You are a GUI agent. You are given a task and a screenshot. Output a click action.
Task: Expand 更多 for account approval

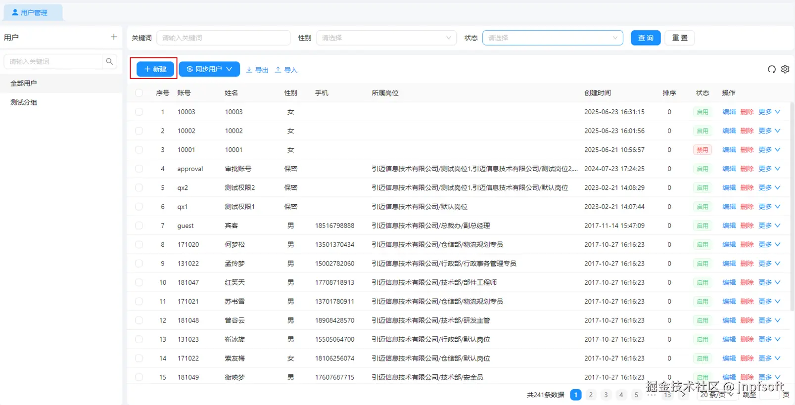pos(769,169)
